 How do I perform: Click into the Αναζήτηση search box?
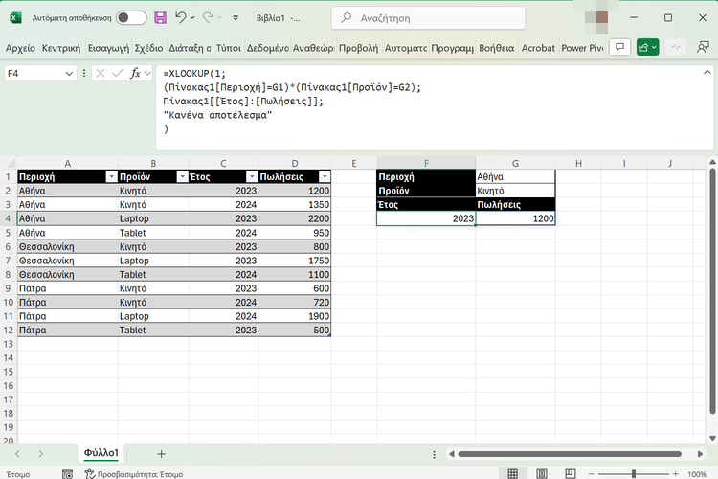428,18
